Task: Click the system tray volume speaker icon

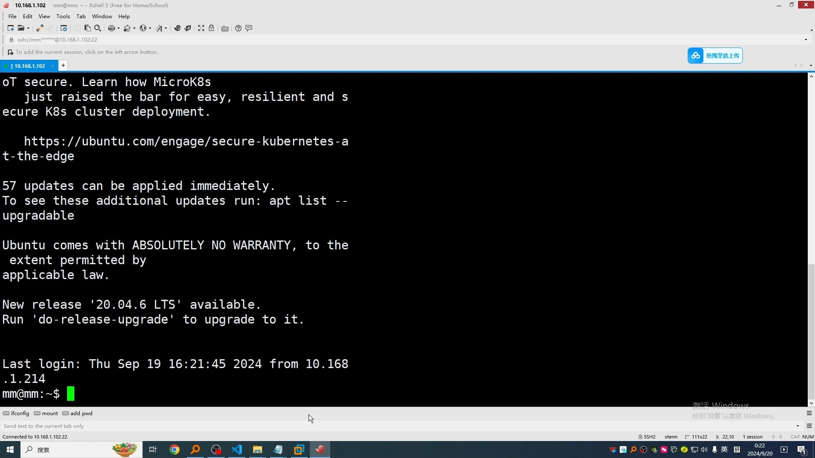Action: pyautogui.click(x=704, y=450)
